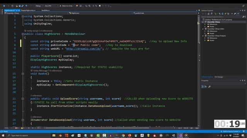Toggle Show All Files in Solution Explorer
This screenshot has height=138, width=247.
[x=228, y=14]
